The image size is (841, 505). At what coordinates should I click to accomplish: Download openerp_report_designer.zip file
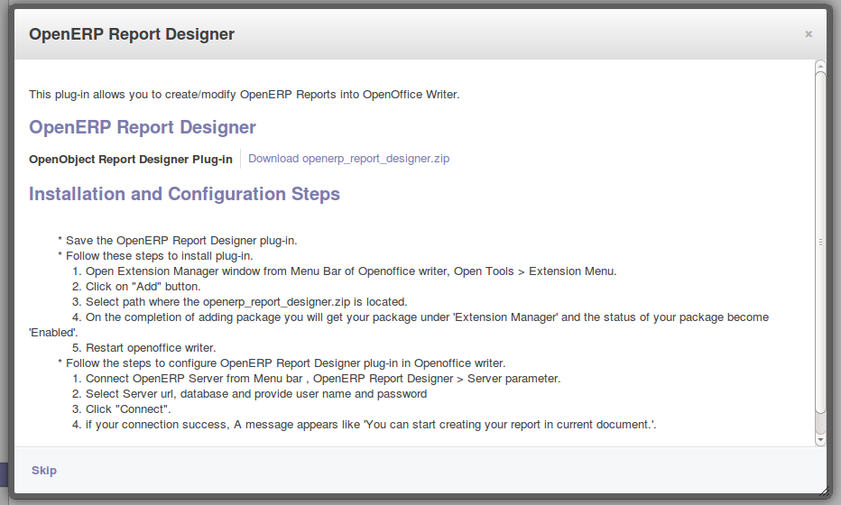348,159
